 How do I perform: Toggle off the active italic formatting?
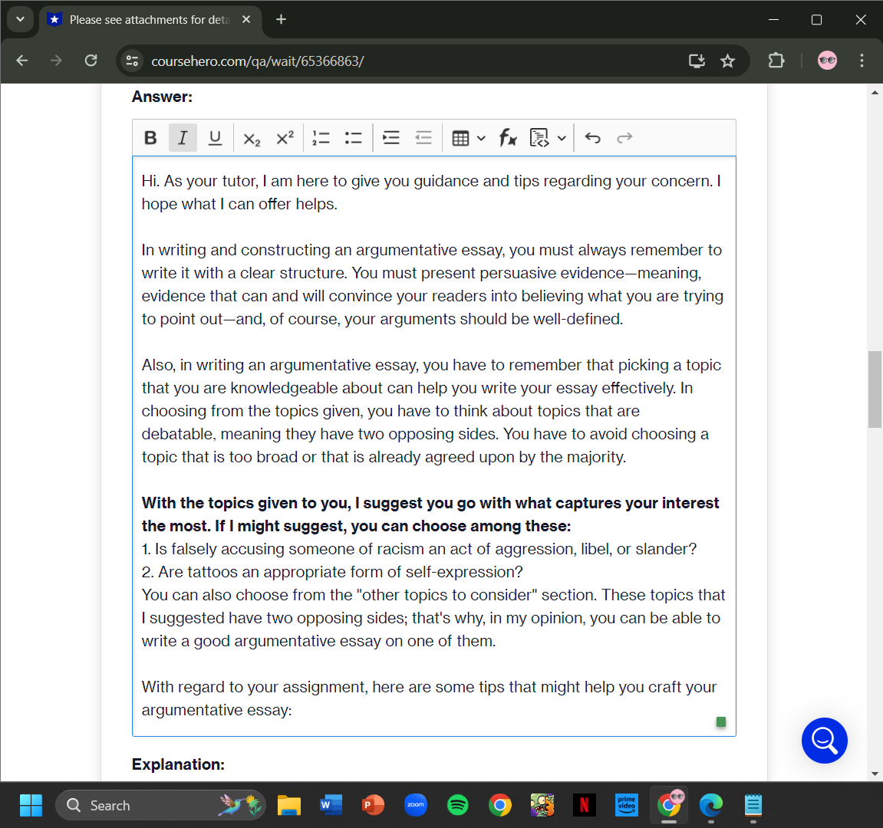[183, 137]
